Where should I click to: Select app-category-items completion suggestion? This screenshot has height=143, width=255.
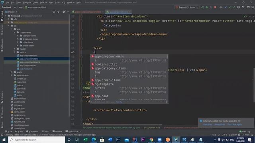pyautogui.click(x=128, y=68)
